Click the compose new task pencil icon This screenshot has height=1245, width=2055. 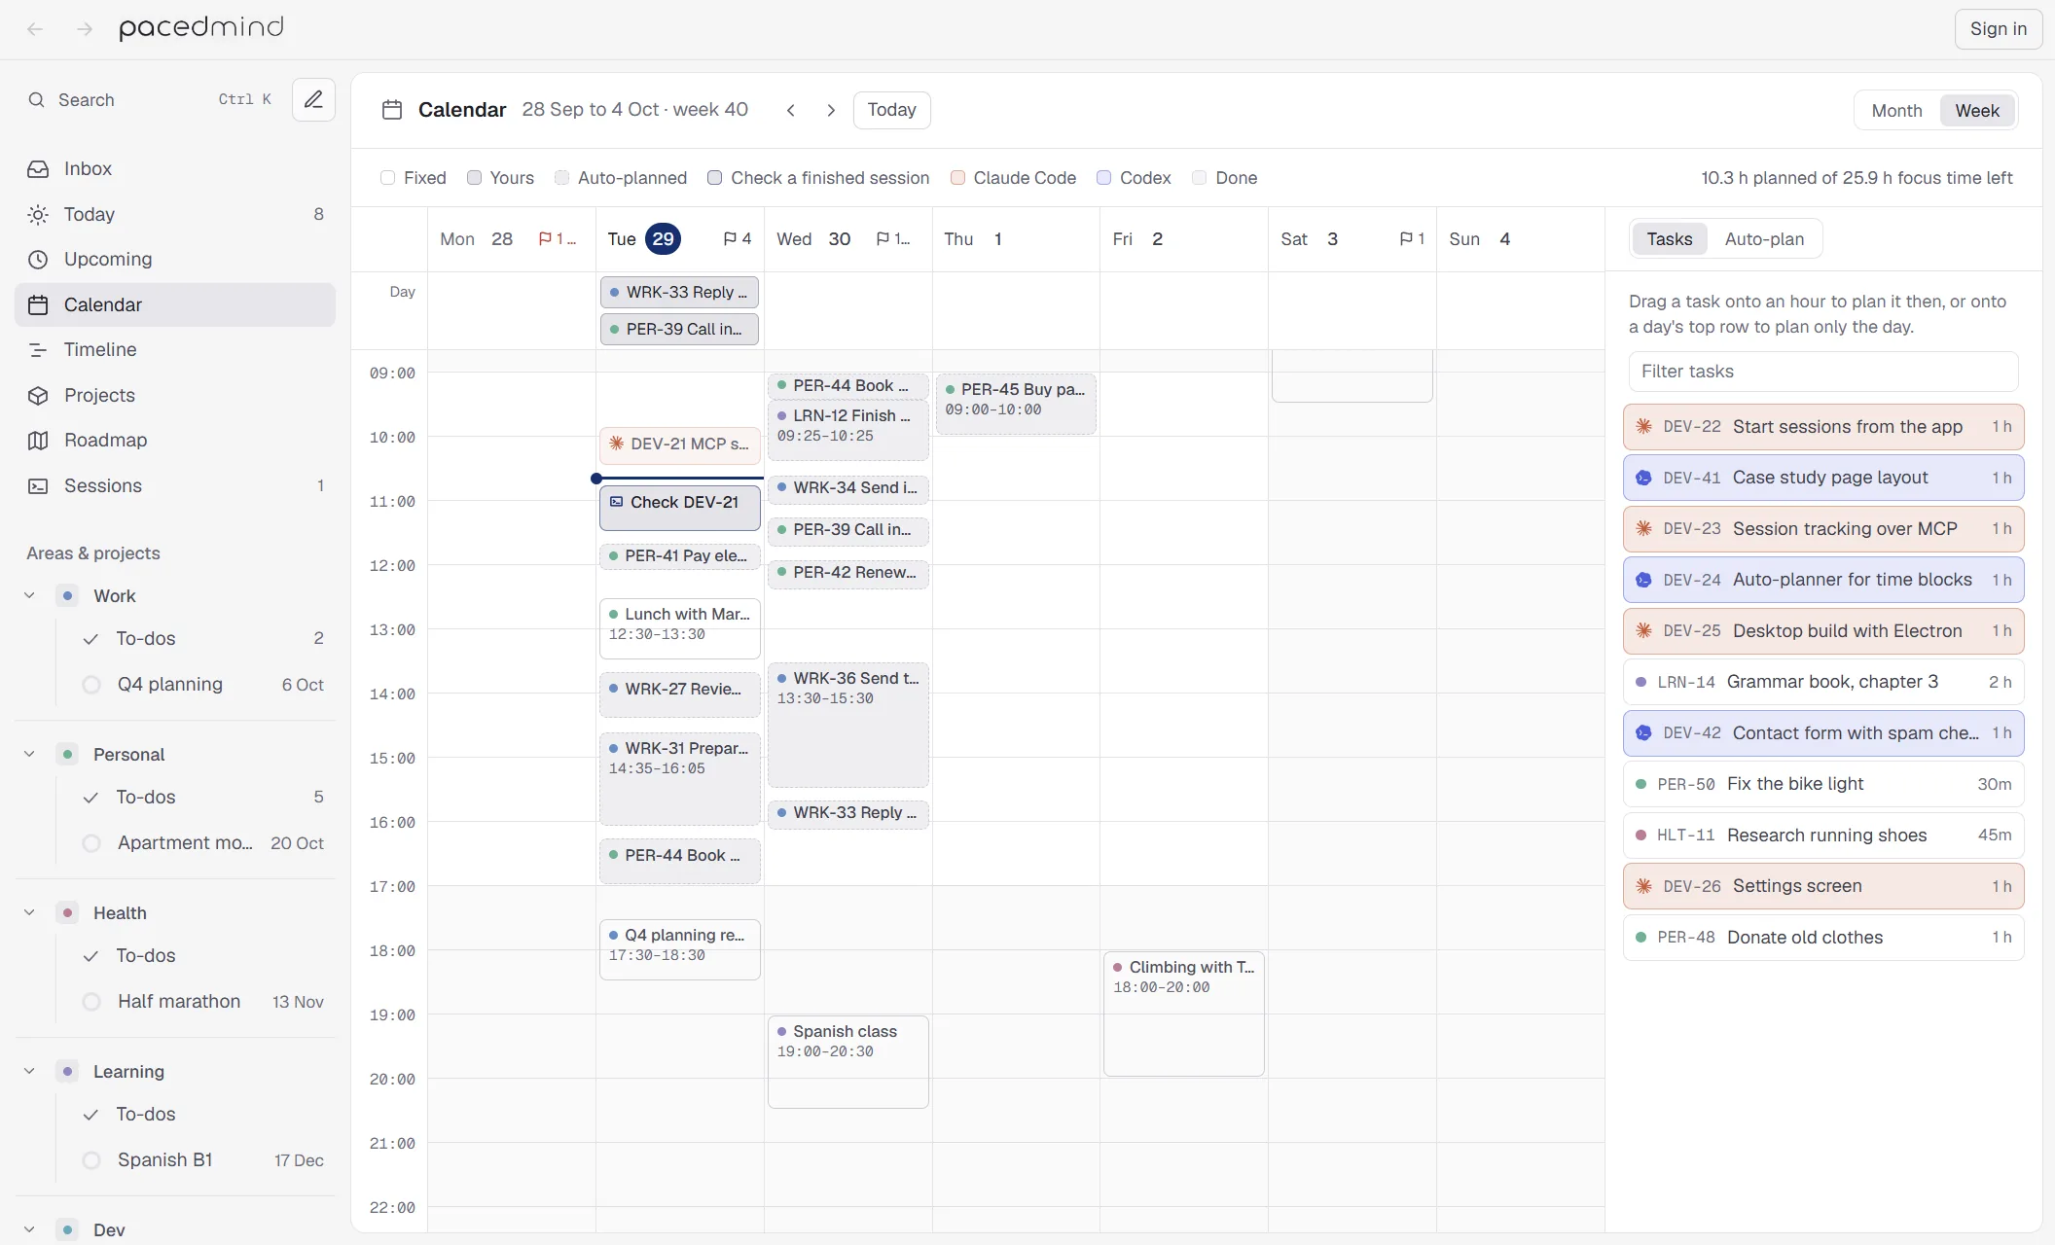[x=313, y=99]
